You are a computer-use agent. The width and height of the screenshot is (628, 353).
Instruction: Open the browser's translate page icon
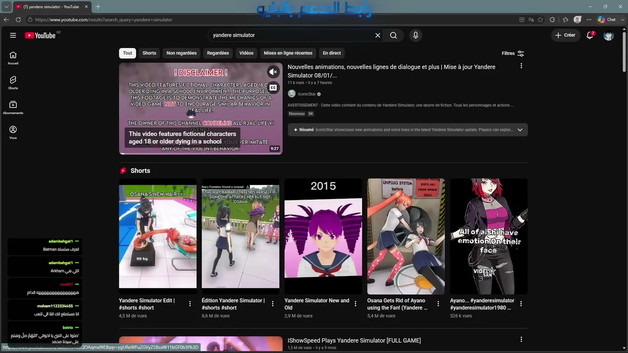[531, 20]
